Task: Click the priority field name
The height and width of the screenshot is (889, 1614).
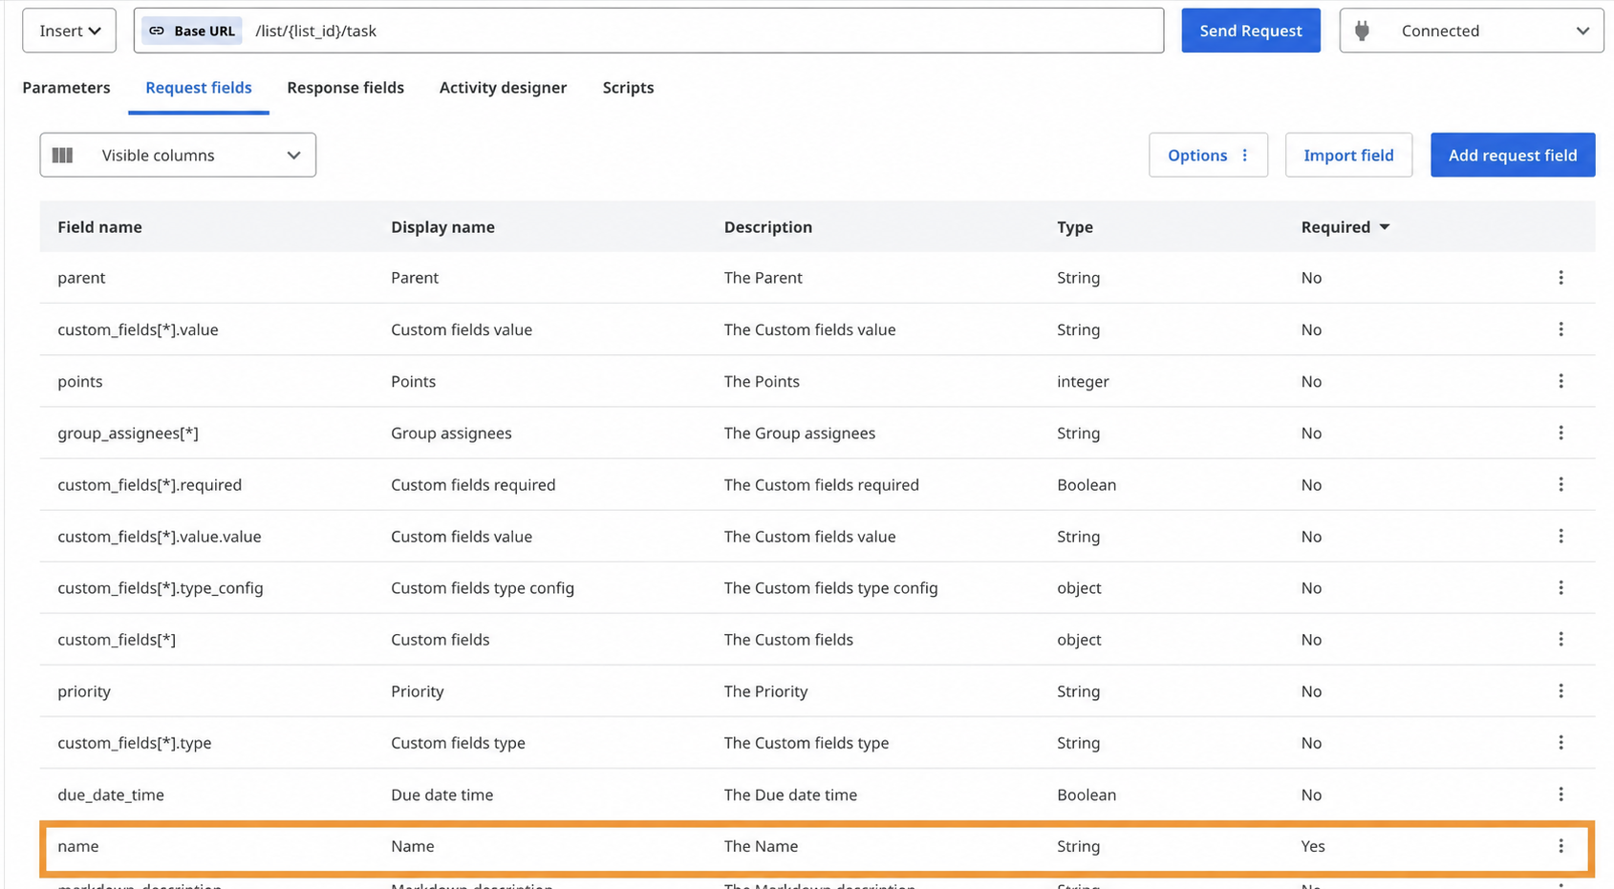Action: point(84,690)
